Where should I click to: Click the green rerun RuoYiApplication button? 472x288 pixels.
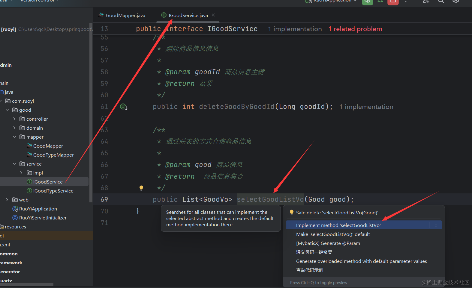(367, 2)
